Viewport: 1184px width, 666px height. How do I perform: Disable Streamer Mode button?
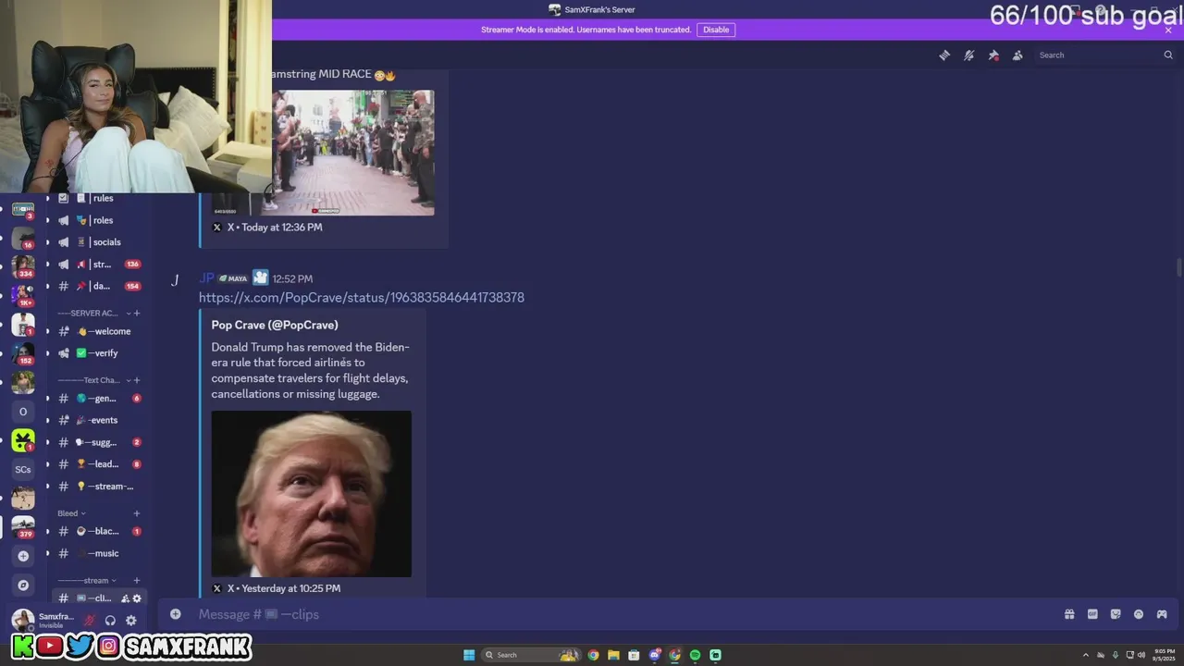pos(716,30)
